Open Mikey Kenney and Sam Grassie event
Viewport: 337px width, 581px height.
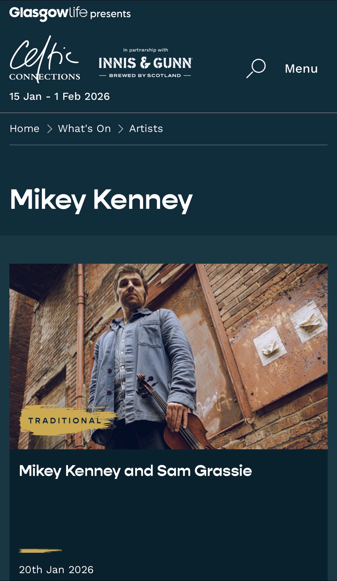[135, 471]
